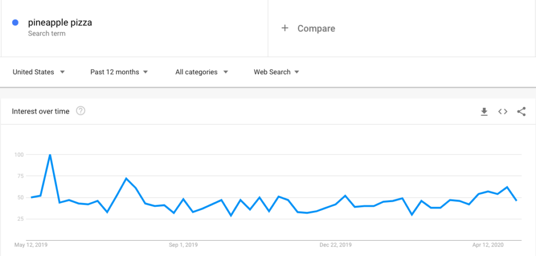
Task: Click the blue dot beside pineapple pizza
Action: [x=15, y=23]
